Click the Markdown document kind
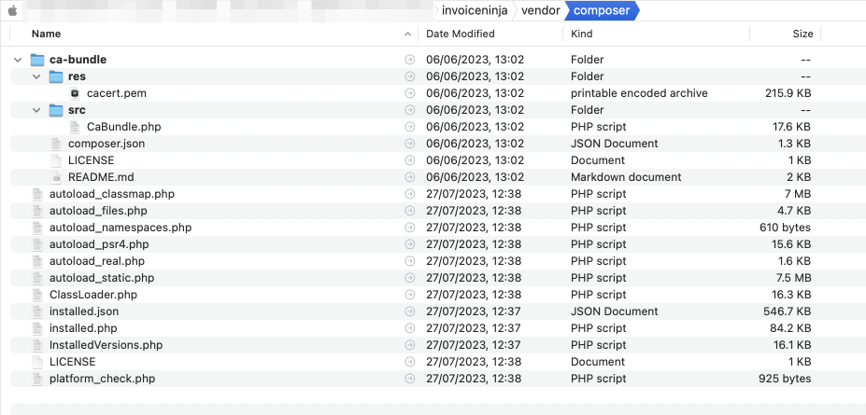The width and height of the screenshot is (866, 415). pyautogui.click(x=626, y=177)
